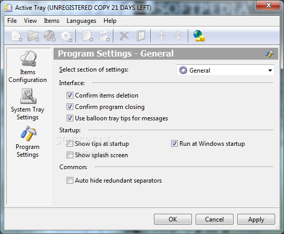Open Program Settings in the sidebar
The width and height of the screenshot is (284, 234).
tap(28, 142)
